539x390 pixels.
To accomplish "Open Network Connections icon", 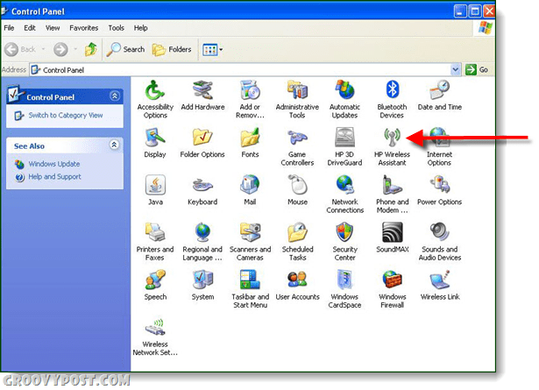I will (344, 185).
